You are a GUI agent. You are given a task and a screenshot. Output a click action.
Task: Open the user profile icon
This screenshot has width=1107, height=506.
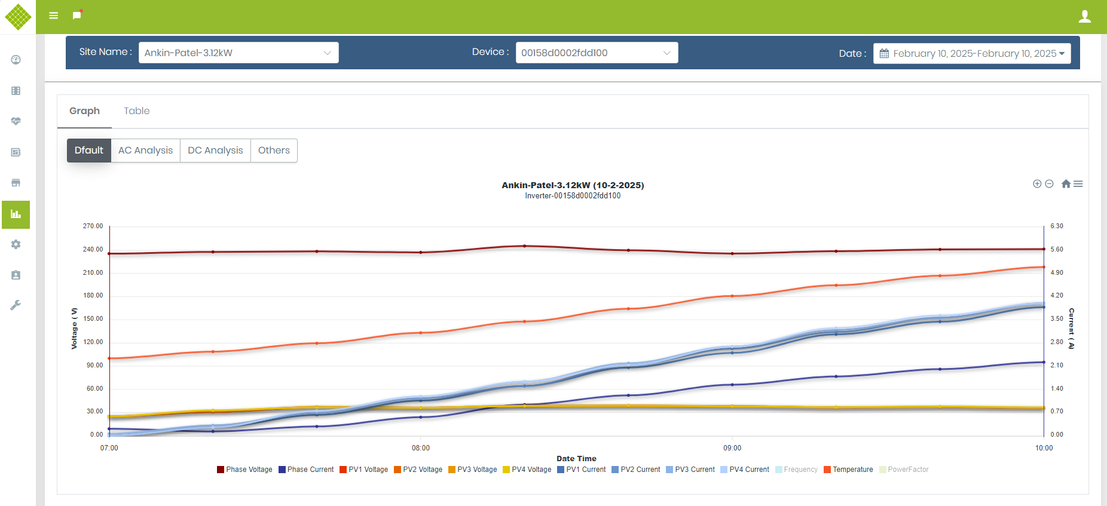pyautogui.click(x=1084, y=17)
